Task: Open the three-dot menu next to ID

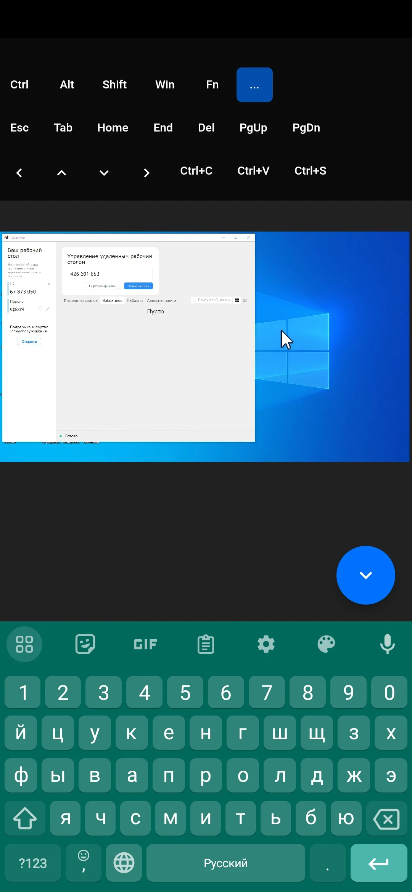Action: (49, 284)
